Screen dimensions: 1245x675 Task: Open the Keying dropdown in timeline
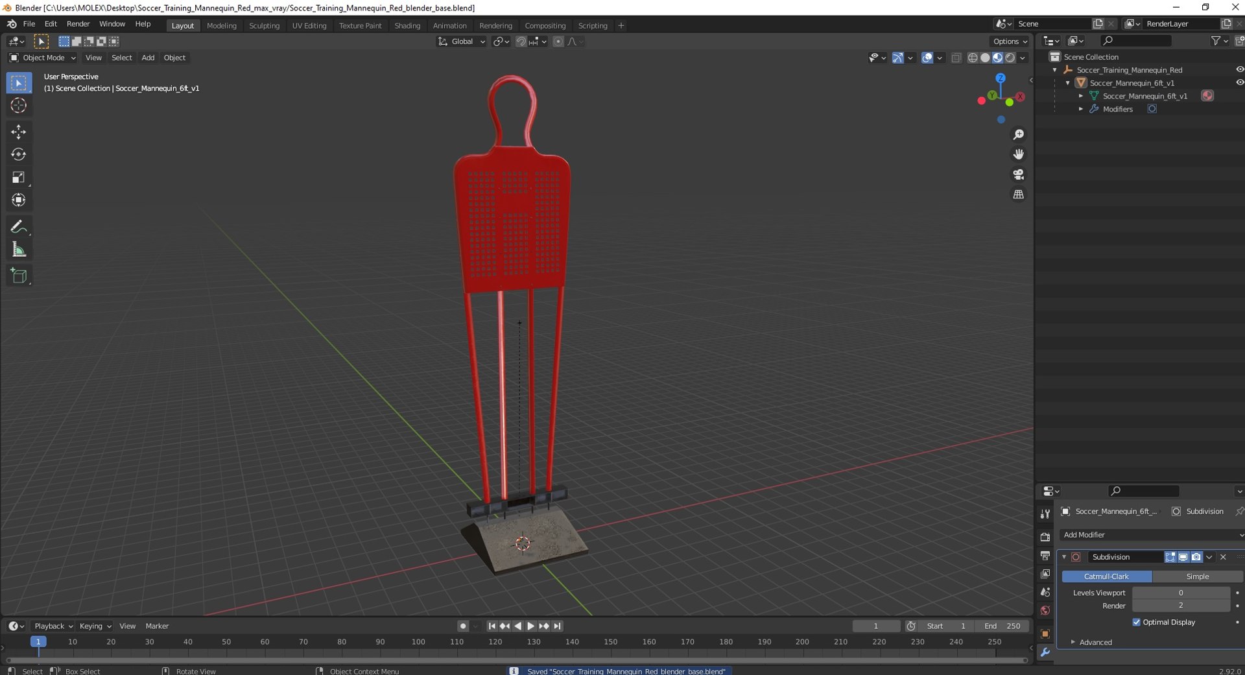tap(95, 626)
